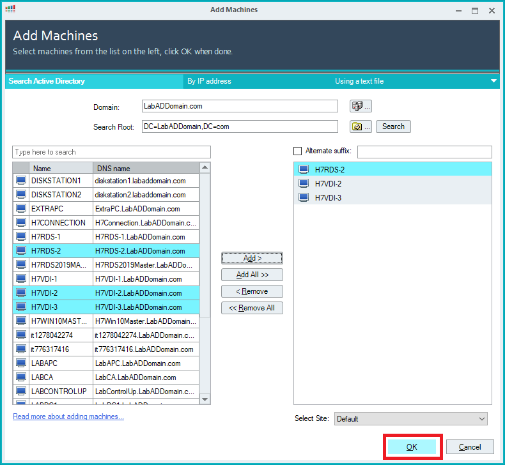The width and height of the screenshot is (505, 465).
Task: Click the Type here to search field
Action: coord(111,152)
